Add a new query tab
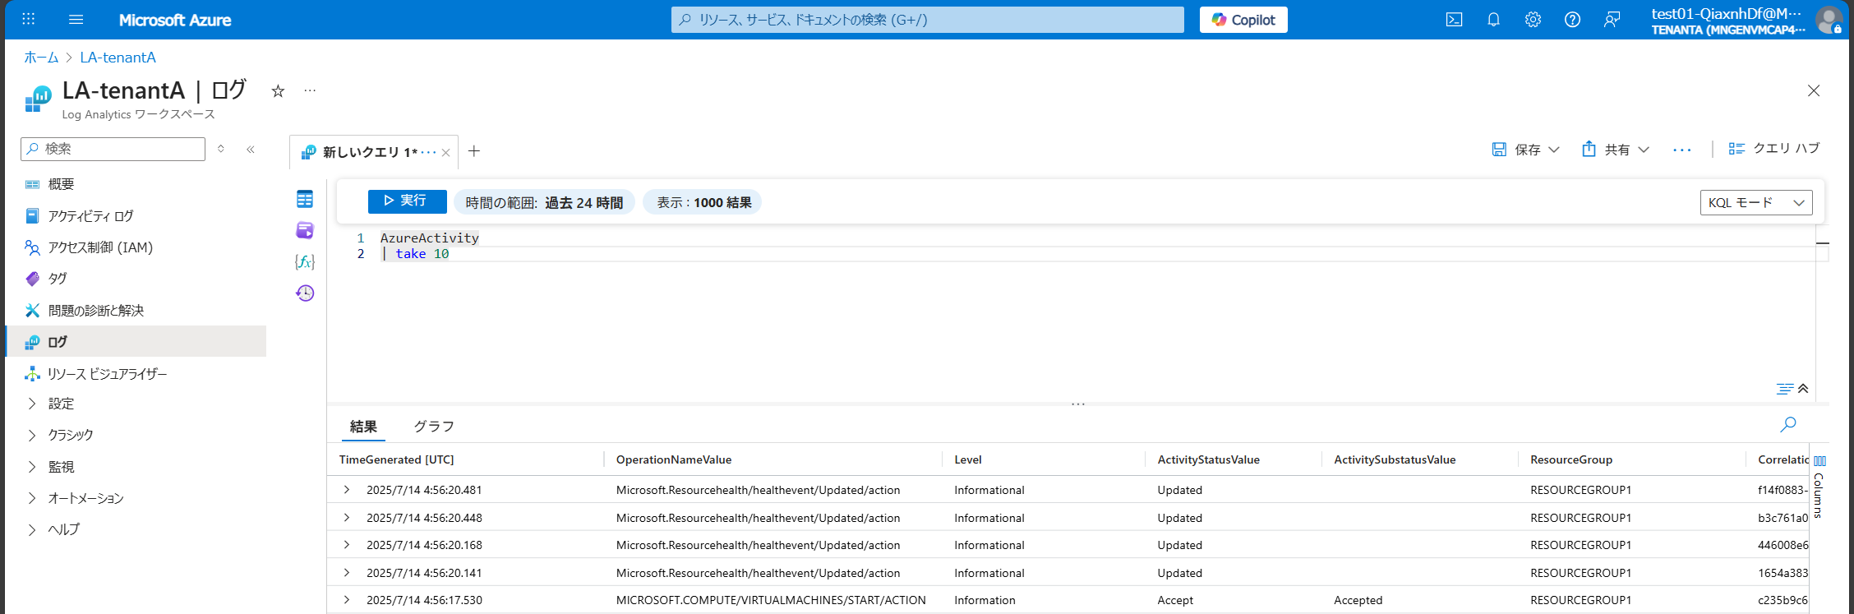The height and width of the screenshot is (614, 1854). tap(474, 150)
